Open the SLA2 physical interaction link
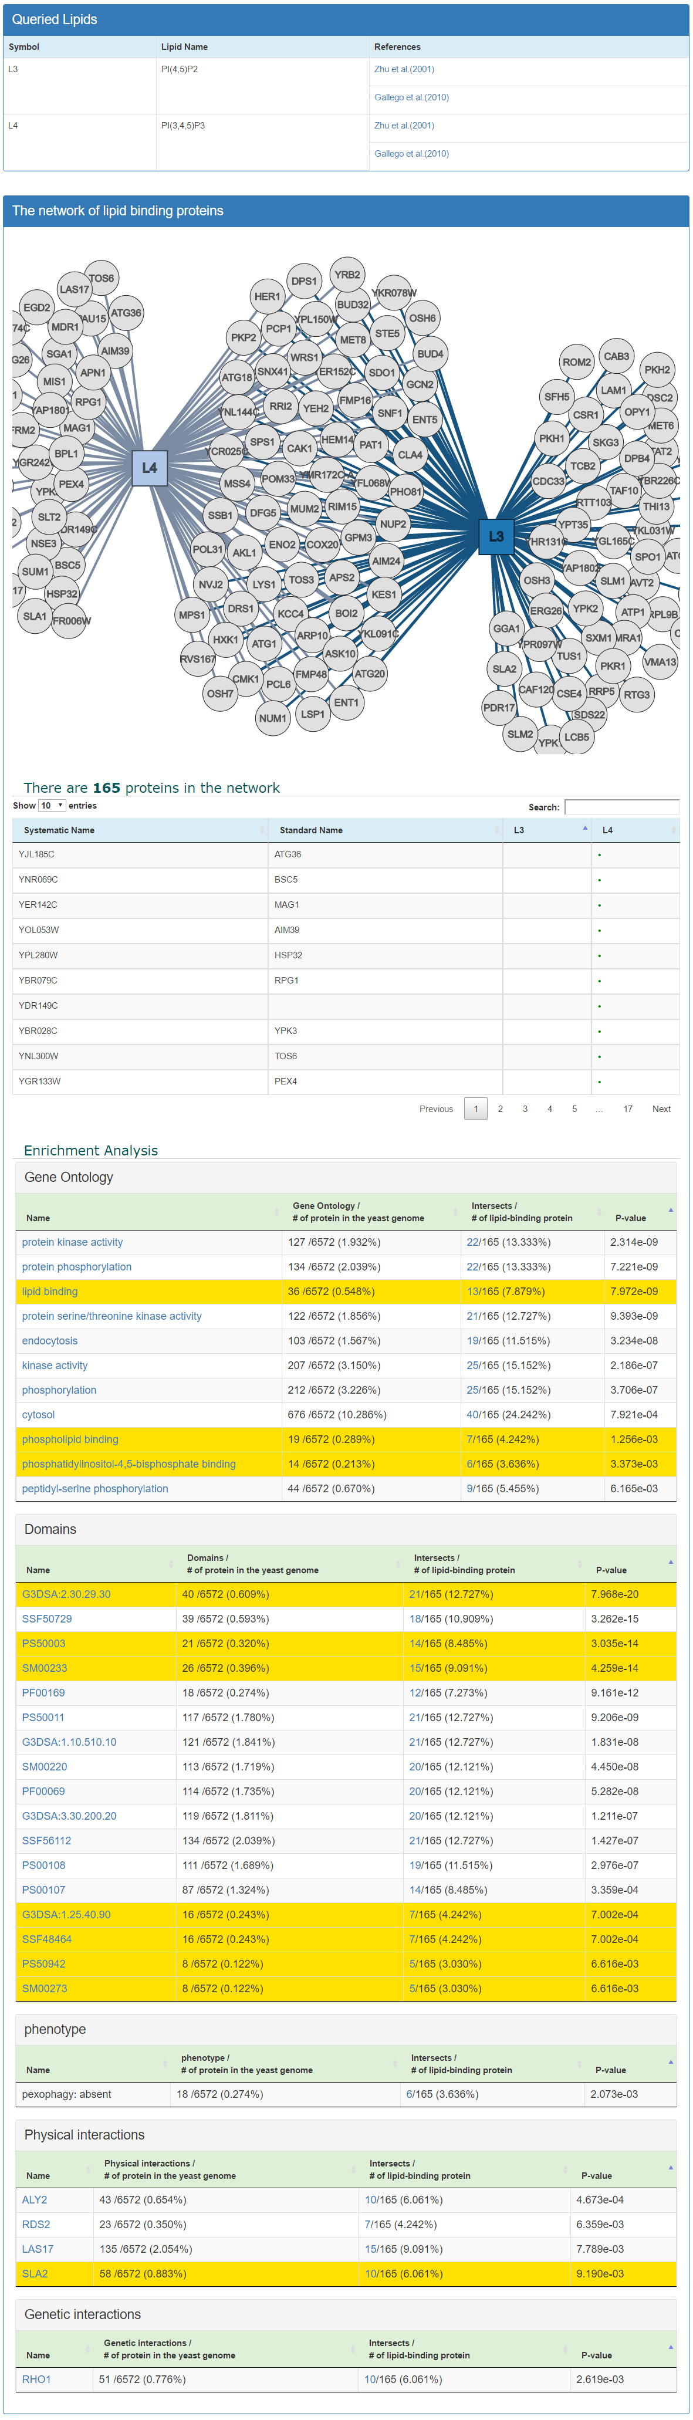This screenshot has height=2420, width=693. (x=35, y=2273)
